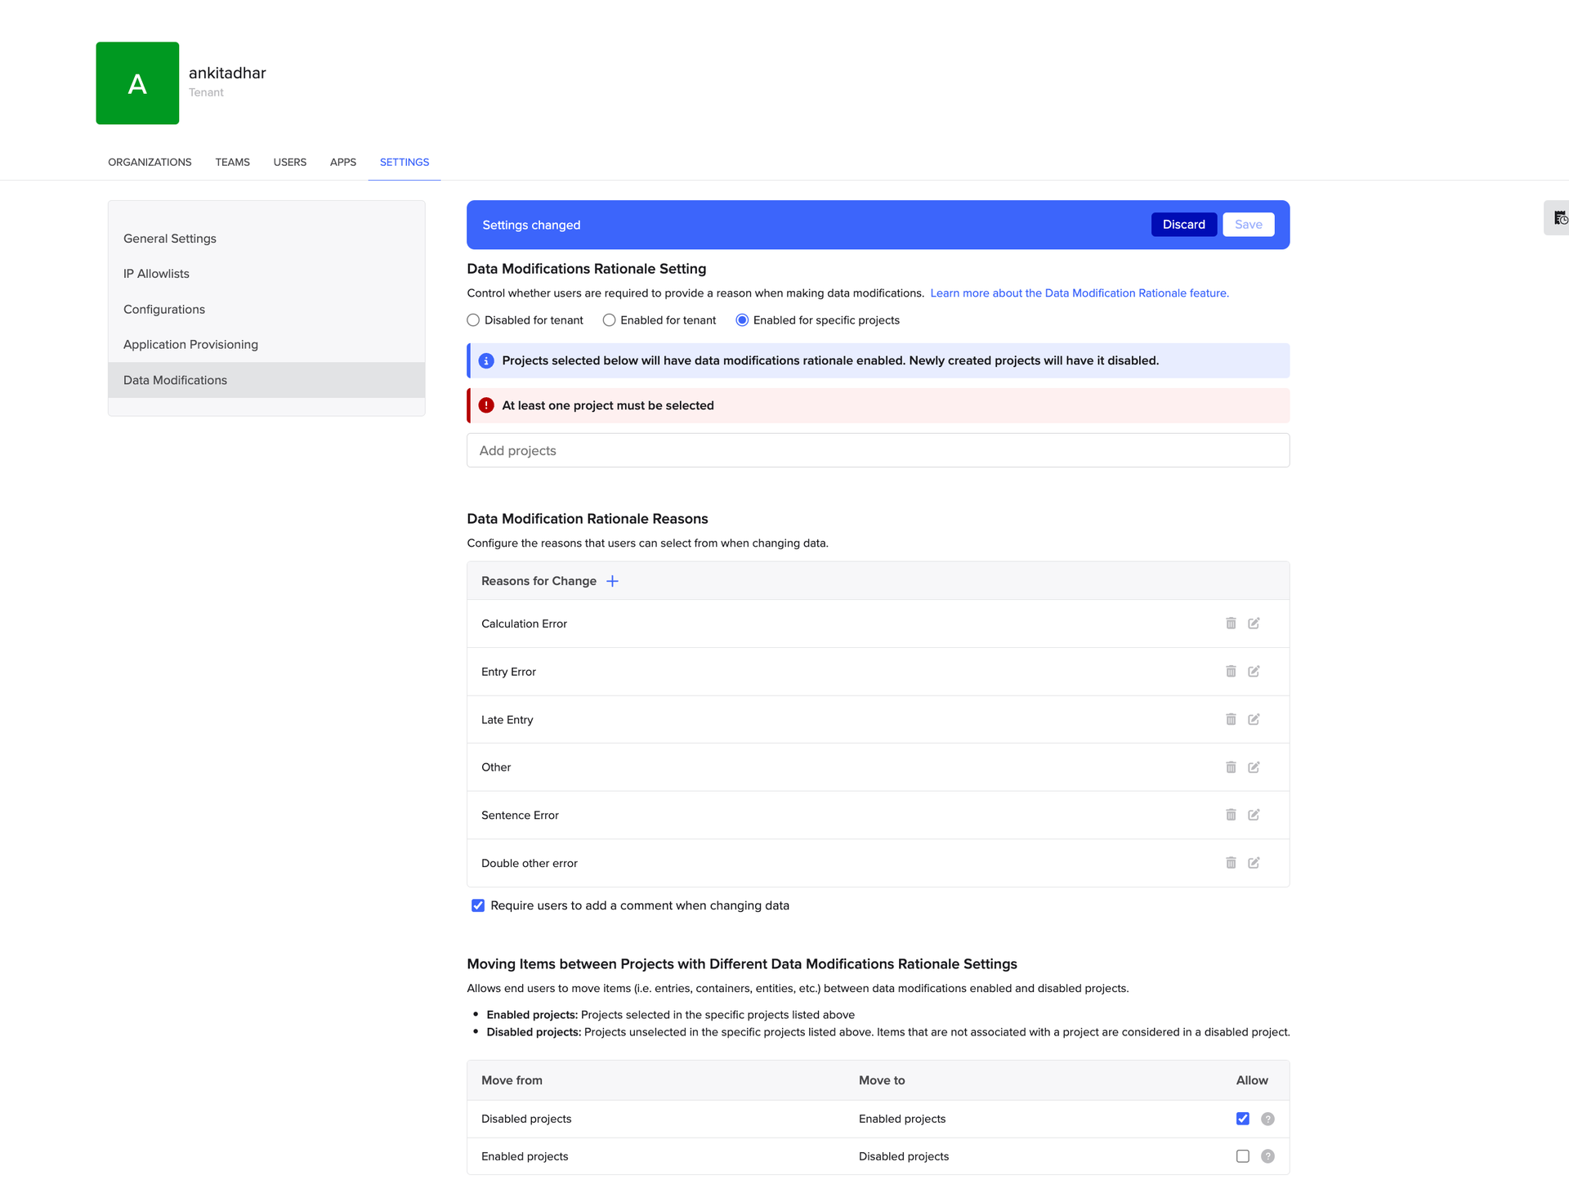
Task: Save the changed settings
Action: tap(1248, 225)
